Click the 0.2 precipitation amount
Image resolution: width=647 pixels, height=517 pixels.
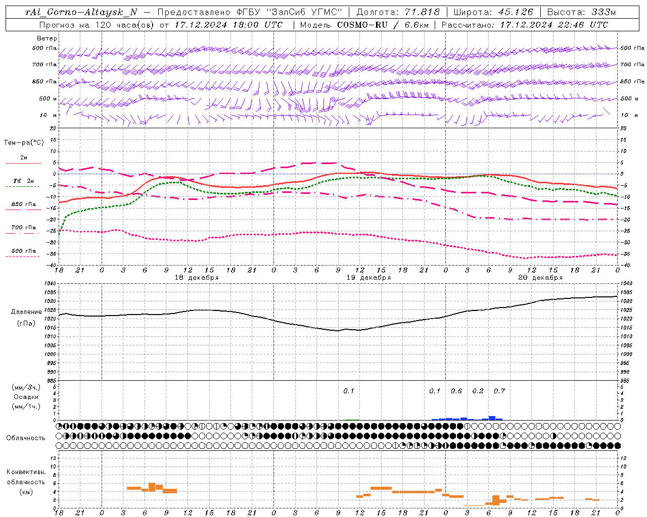pos(478,391)
